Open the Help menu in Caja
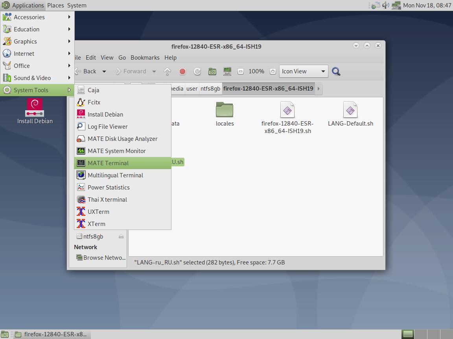453x339 pixels. [x=170, y=57]
